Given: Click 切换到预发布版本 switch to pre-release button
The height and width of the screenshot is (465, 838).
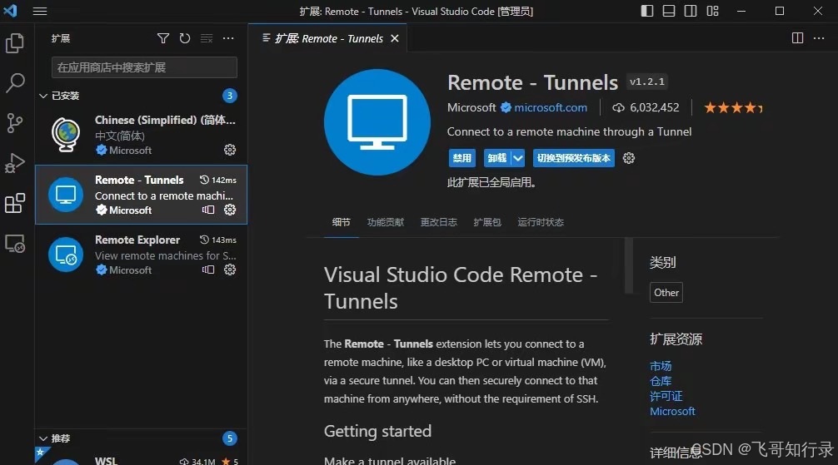Looking at the screenshot, I should coord(573,158).
